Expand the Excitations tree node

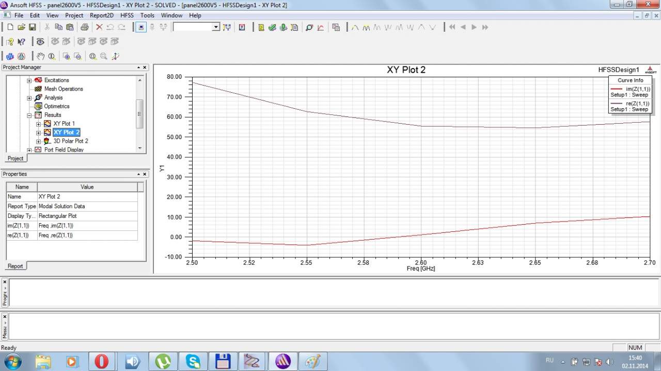tap(29, 80)
